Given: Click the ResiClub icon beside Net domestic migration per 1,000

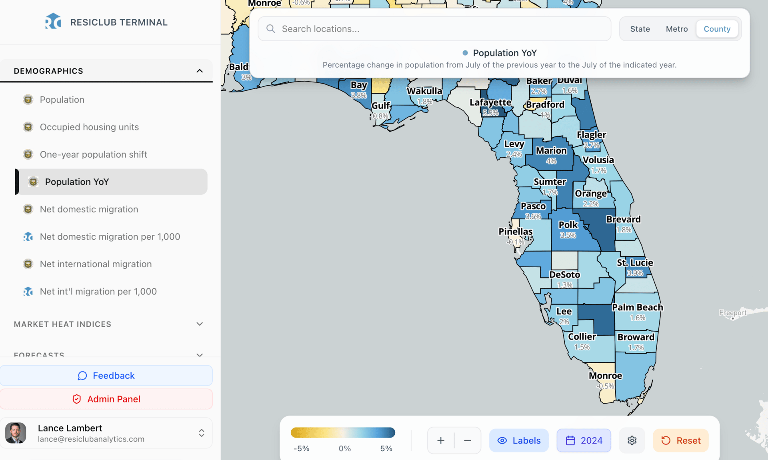Looking at the screenshot, I should pyautogui.click(x=28, y=237).
